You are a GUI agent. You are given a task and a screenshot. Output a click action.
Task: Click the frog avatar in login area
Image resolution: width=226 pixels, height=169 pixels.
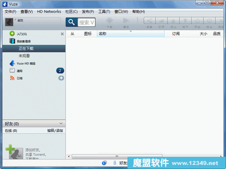(x=9, y=22)
